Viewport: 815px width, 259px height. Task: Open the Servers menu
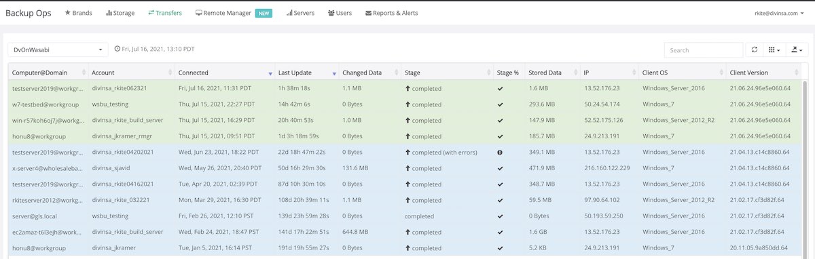point(300,13)
